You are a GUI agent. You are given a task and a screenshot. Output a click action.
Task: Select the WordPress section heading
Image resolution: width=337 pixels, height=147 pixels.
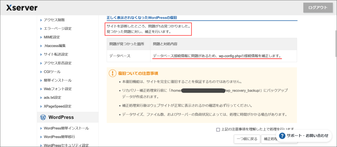point(61,117)
